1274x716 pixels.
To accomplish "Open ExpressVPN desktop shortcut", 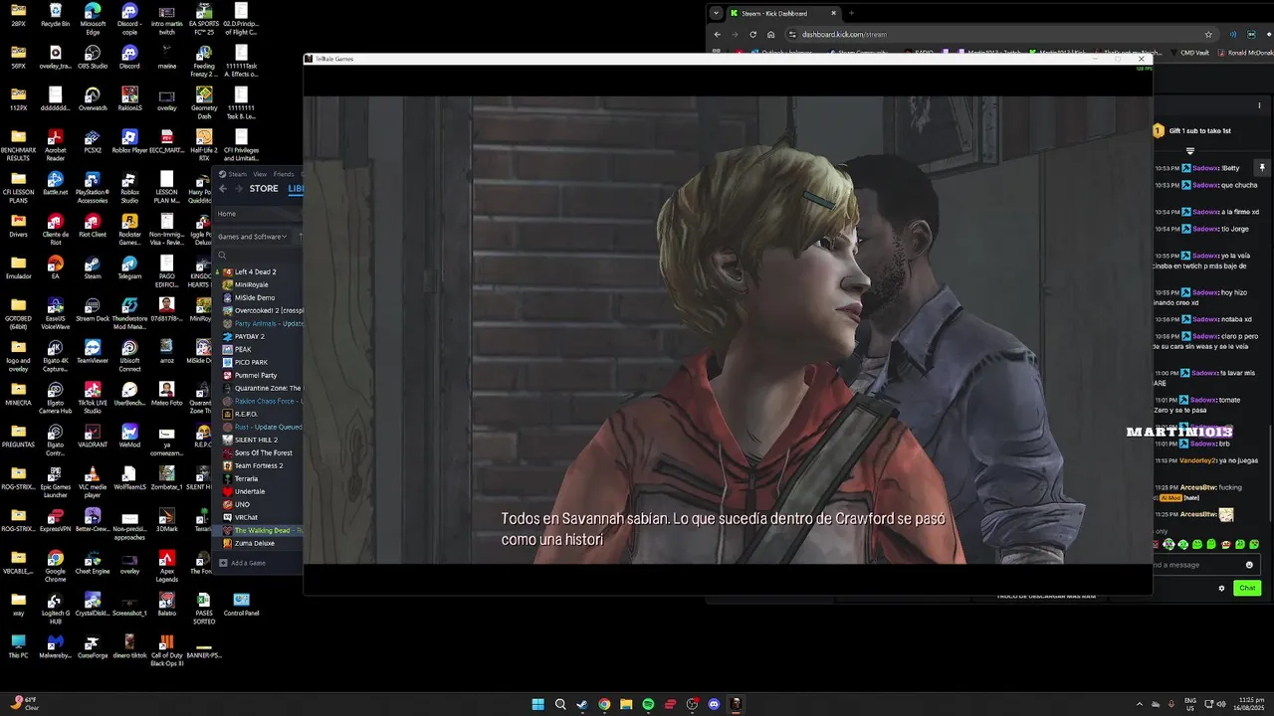I will (x=56, y=519).
